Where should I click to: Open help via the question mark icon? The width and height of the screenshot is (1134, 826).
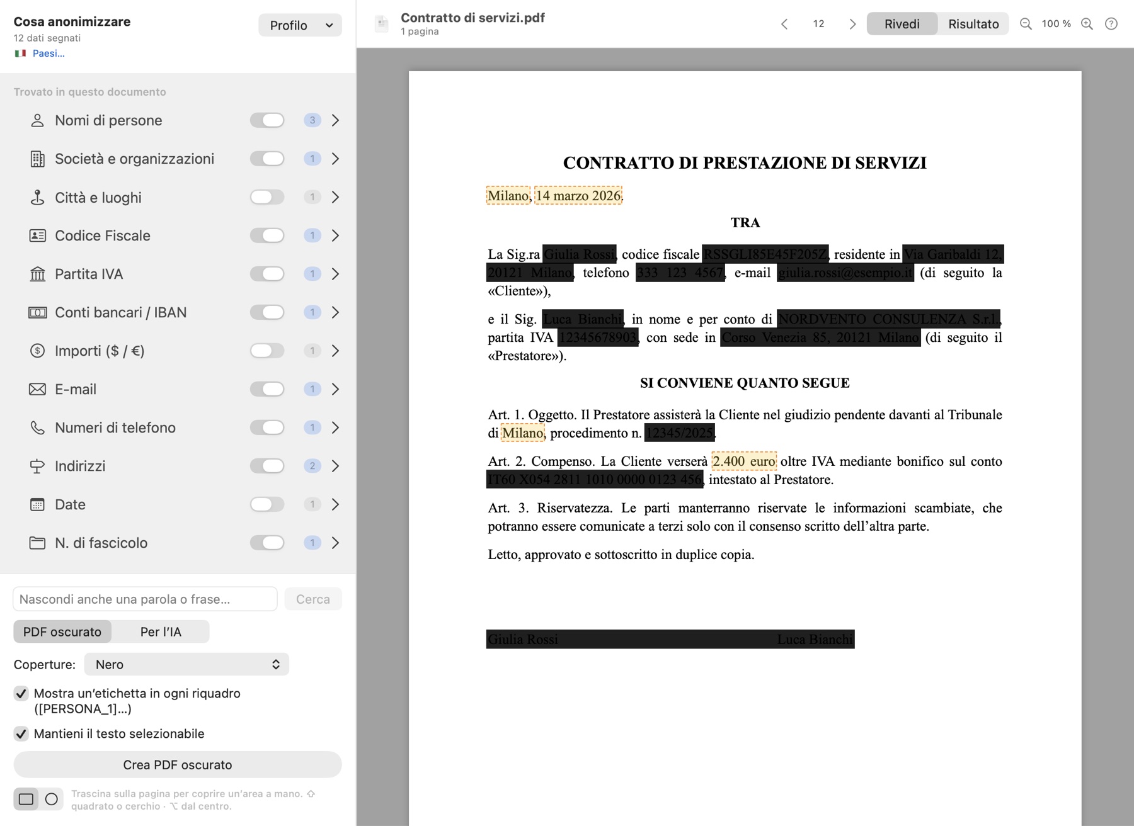(1111, 24)
